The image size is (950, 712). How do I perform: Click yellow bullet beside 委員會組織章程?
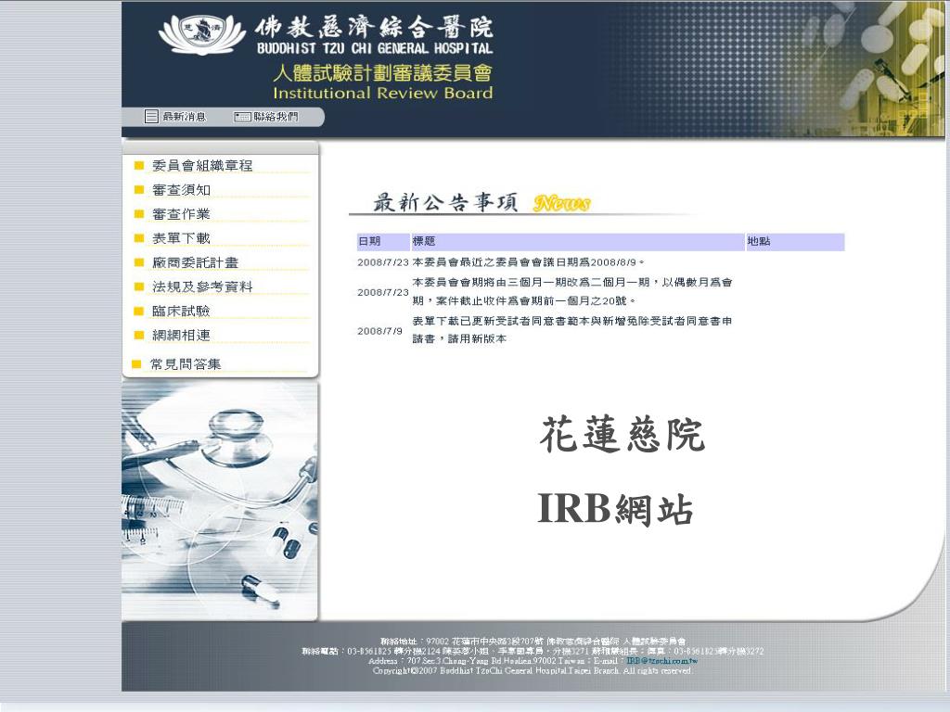point(139,165)
